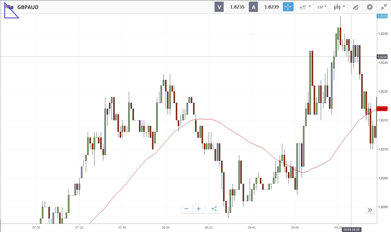The image size is (391, 232).
Task: Open the candlestick chart type dropdown
Action: [x=339, y=7]
